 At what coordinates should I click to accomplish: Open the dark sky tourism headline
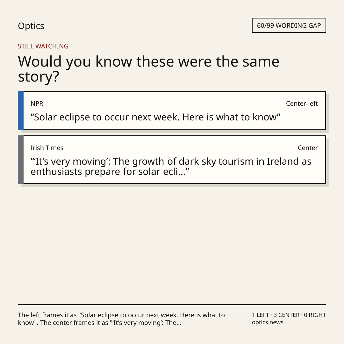pos(171,167)
